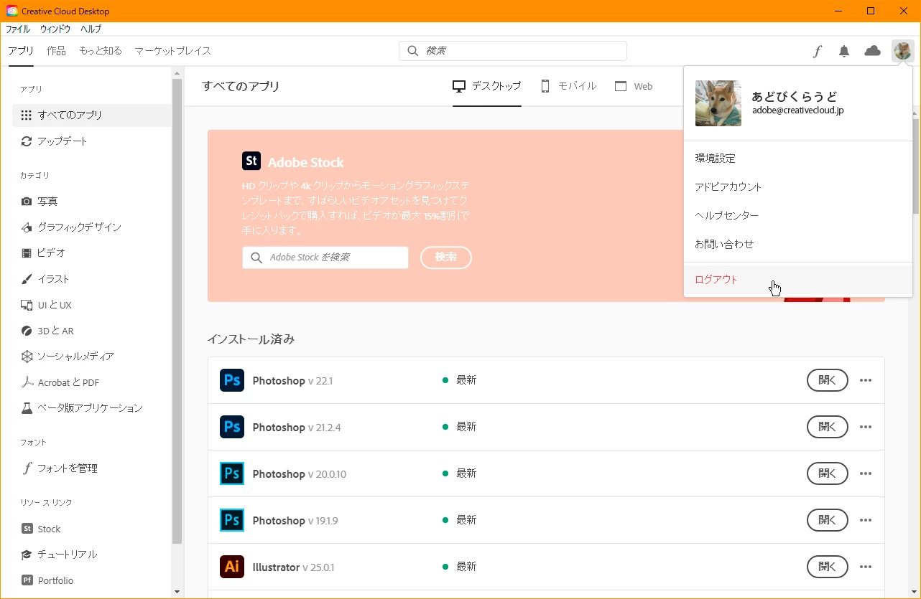921x599 pixels.
Task: Click the large profile photo in account menu
Action: pyautogui.click(x=718, y=103)
